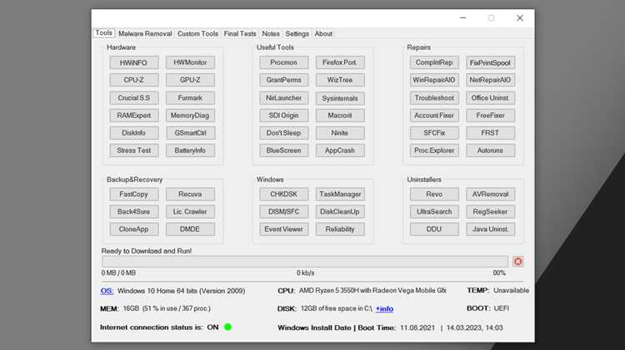
Task: Go to the Settings tab
Action: [297, 34]
